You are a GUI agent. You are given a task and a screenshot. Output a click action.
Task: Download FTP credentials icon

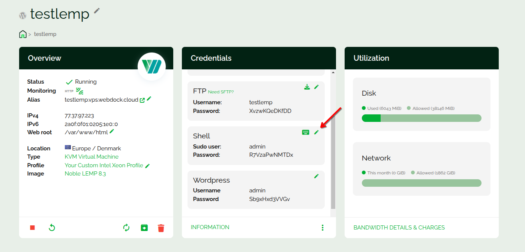pyautogui.click(x=307, y=87)
